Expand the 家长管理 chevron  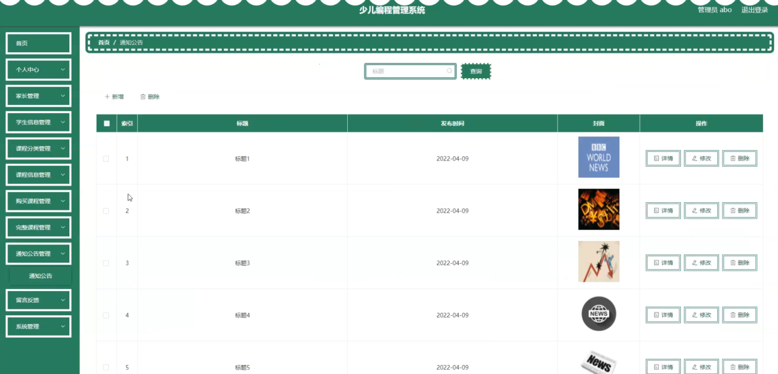point(63,96)
